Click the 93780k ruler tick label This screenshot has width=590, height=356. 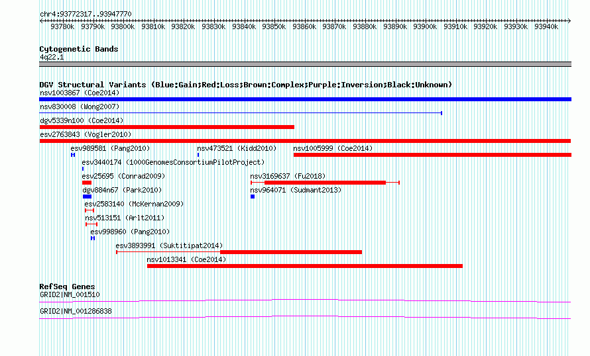62,26
